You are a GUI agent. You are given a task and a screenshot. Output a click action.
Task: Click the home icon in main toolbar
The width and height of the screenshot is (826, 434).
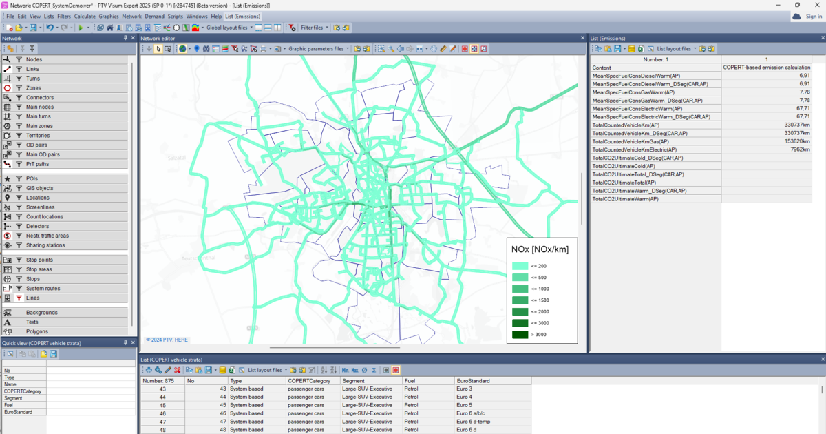pyautogui.click(x=109, y=28)
